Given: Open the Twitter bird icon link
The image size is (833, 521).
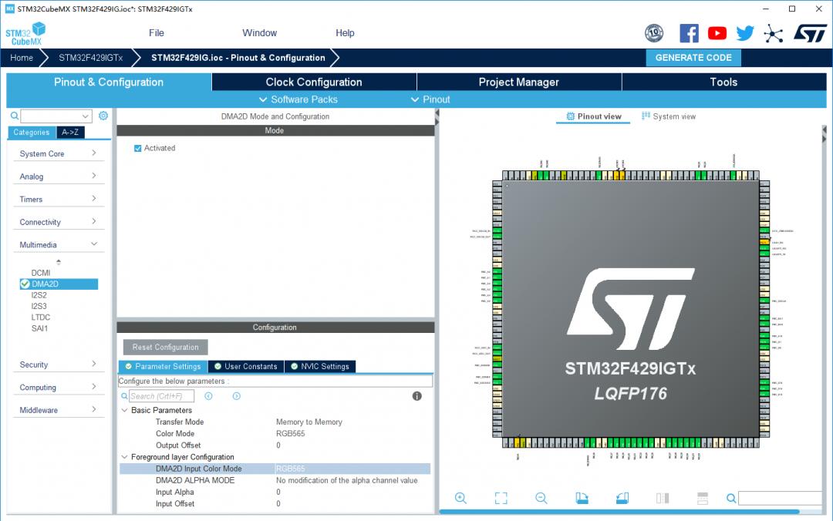Looking at the screenshot, I should (x=745, y=33).
